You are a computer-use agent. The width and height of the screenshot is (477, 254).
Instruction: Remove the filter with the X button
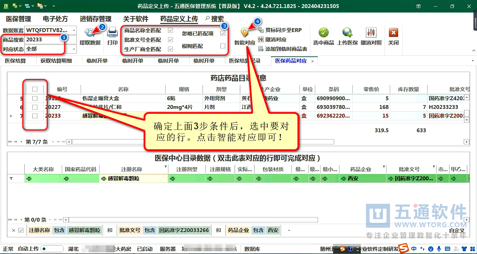14,230
